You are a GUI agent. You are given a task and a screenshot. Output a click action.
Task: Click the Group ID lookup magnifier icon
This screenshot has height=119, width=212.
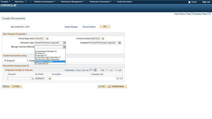(33, 79)
